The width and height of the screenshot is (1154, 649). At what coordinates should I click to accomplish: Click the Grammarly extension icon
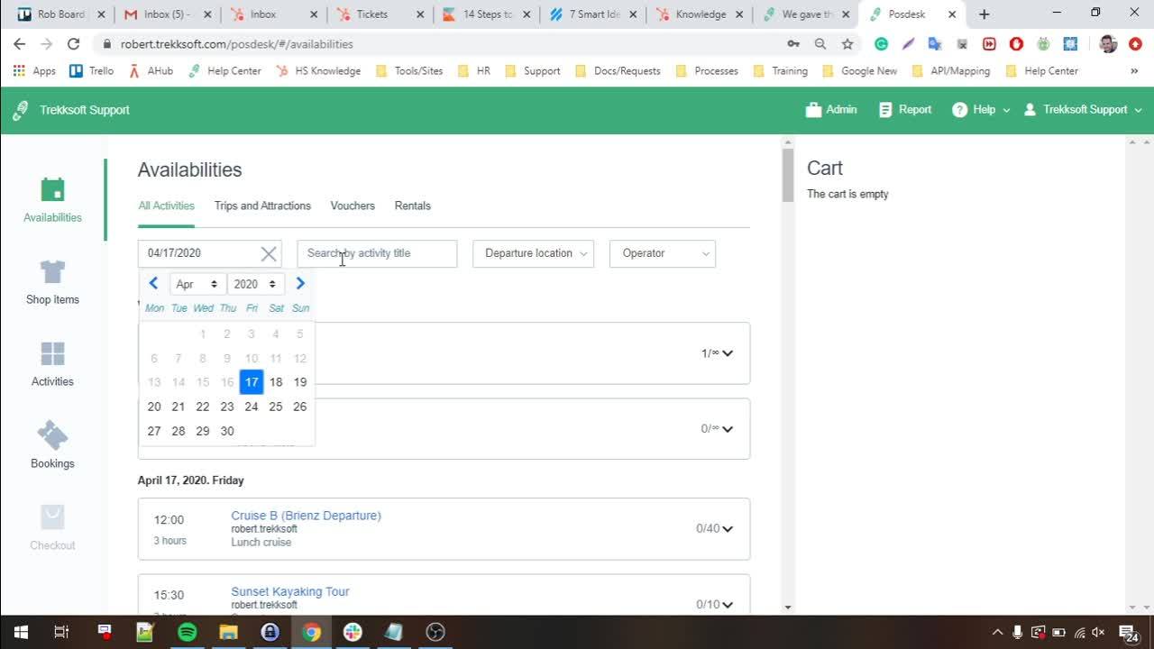(x=881, y=43)
